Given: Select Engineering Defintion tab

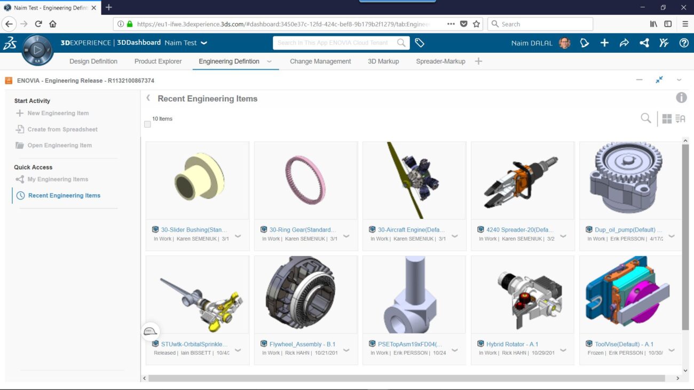Looking at the screenshot, I should coord(229,61).
